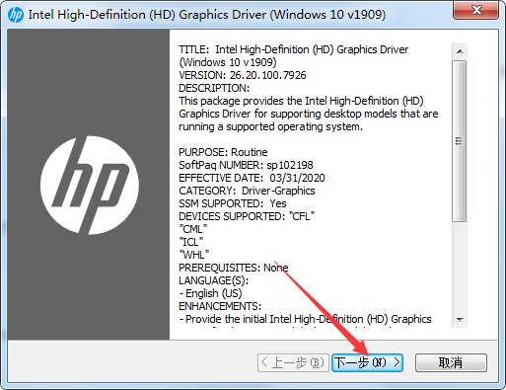Click the VERSION: 26.20.100.7926 line
The width and height of the screenshot is (506, 390).
pos(243,75)
